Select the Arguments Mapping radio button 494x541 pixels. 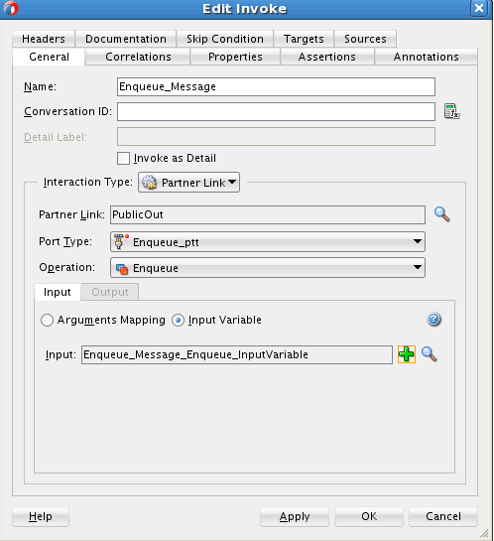(x=47, y=320)
